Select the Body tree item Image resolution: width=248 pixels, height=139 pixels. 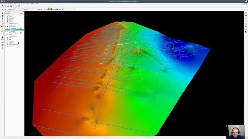10,38
